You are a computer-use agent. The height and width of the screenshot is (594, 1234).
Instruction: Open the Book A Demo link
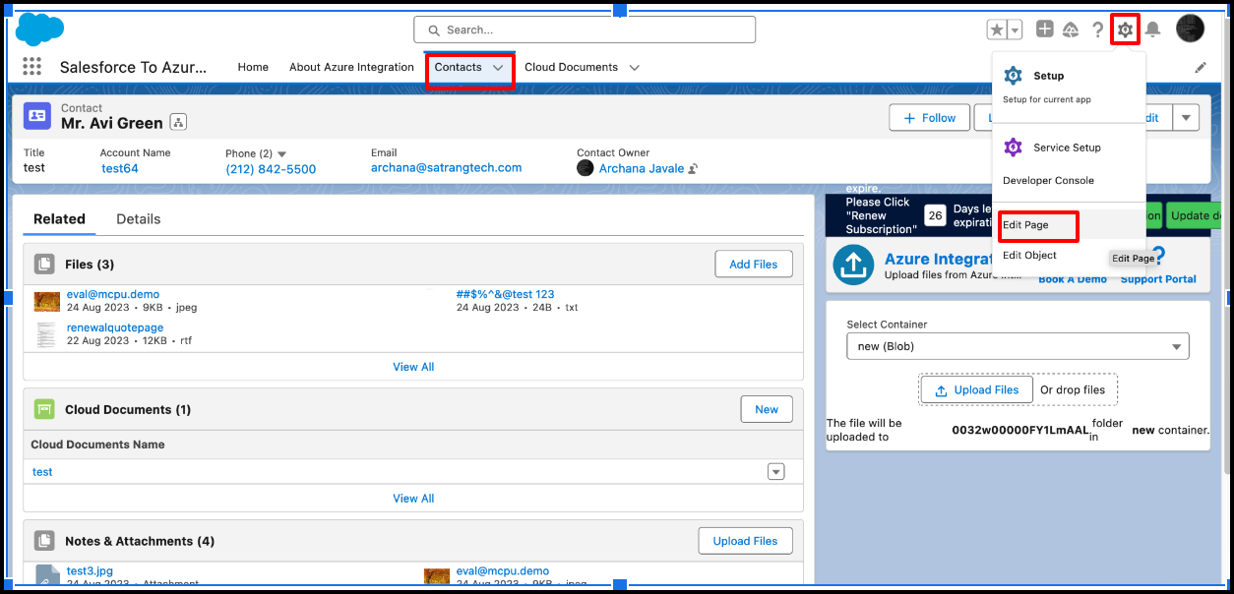1073,279
